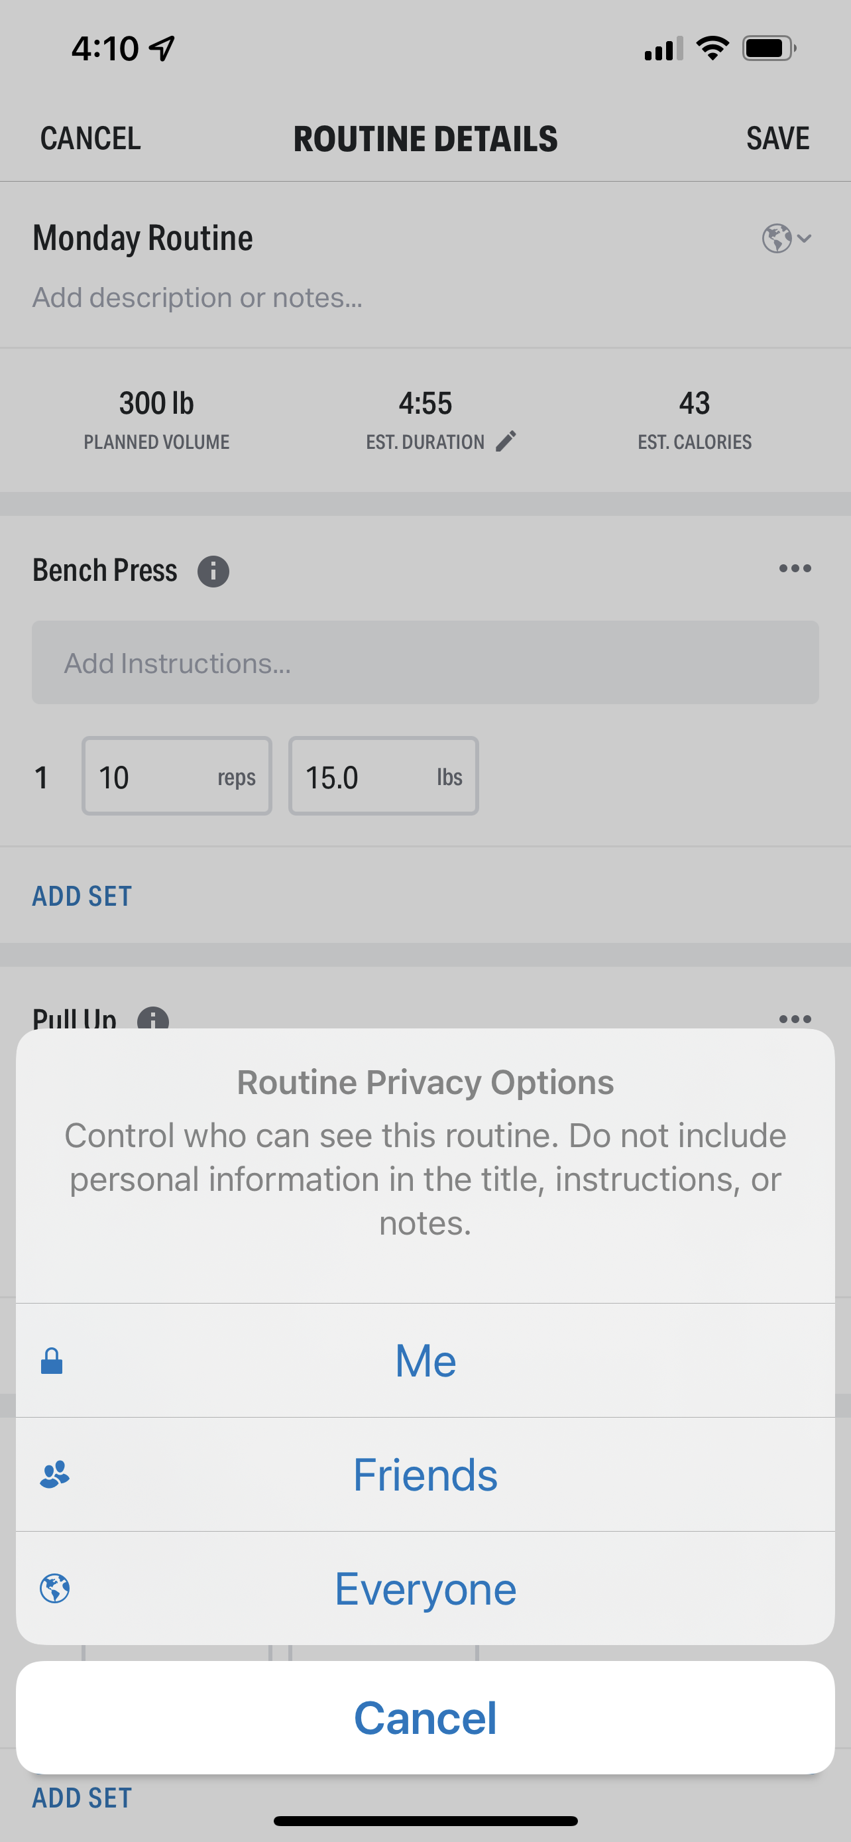
Task: Tap the Add Instructions text box
Action: point(425,662)
